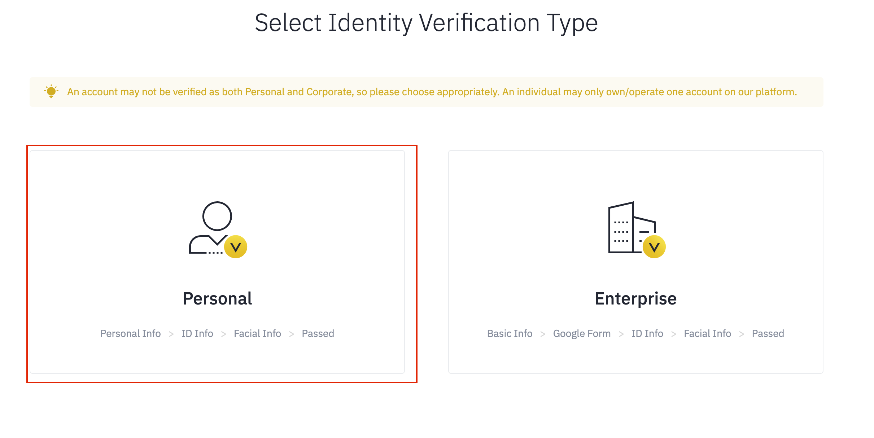
Task: Click the yellow badge on Personal icon
Action: click(x=236, y=247)
